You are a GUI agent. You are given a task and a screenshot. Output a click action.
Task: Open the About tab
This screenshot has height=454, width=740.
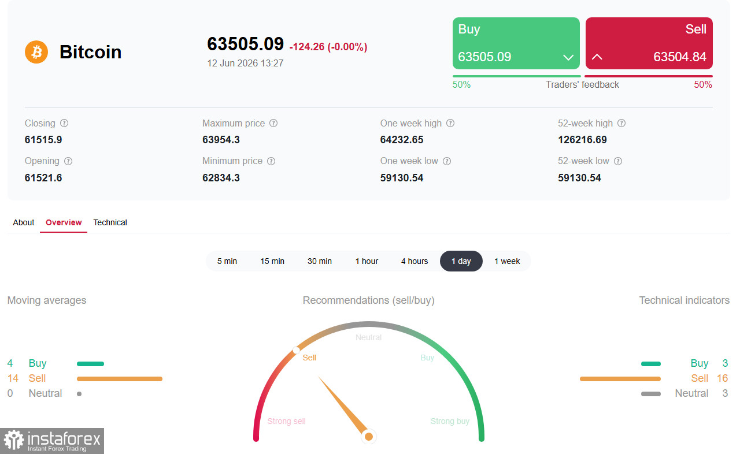[24, 222]
